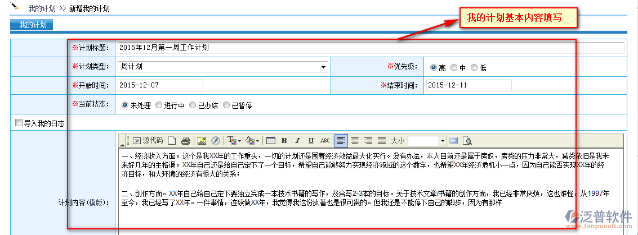The height and width of the screenshot is (235, 638).
Task: Toggle bold formatting
Action: coord(284,141)
